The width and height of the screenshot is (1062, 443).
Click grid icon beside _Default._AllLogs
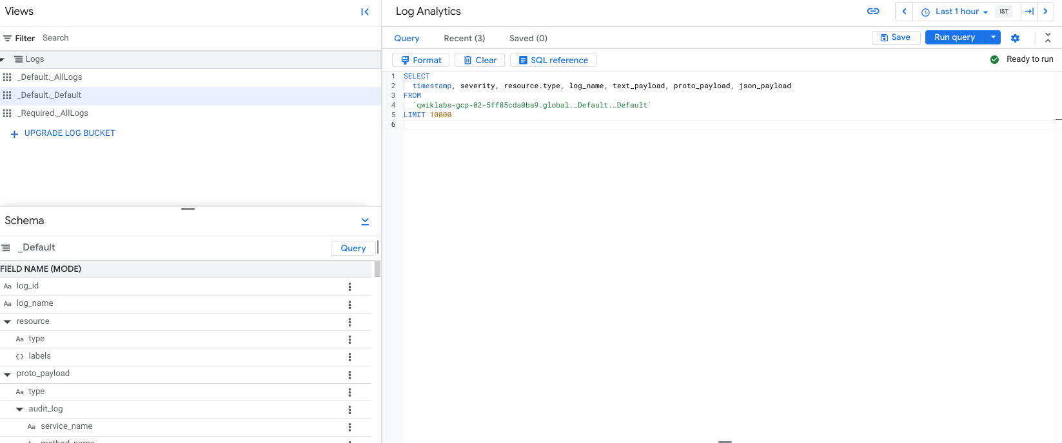7,77
